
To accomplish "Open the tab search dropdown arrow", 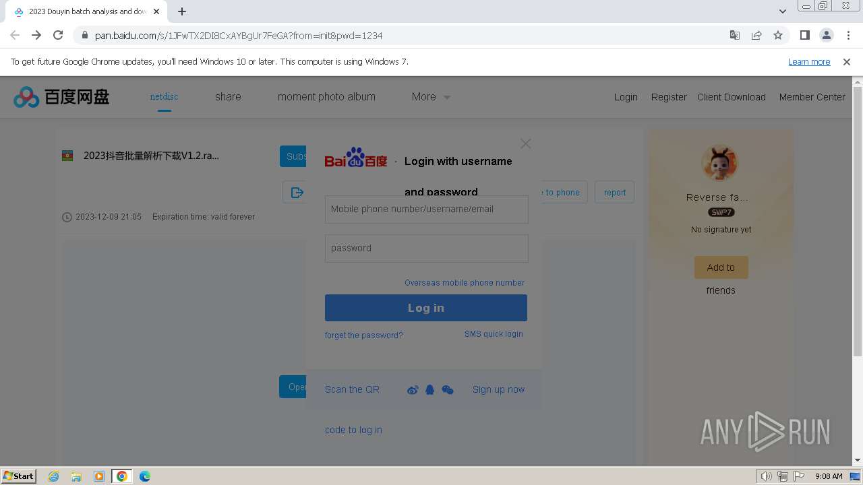I will click(x=783, y=11).
